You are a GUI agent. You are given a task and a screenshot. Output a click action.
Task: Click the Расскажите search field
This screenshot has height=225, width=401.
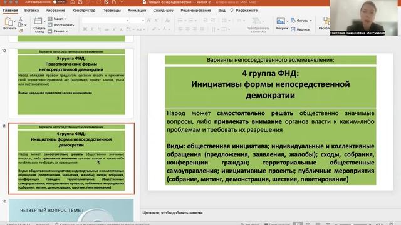(244, 11)
